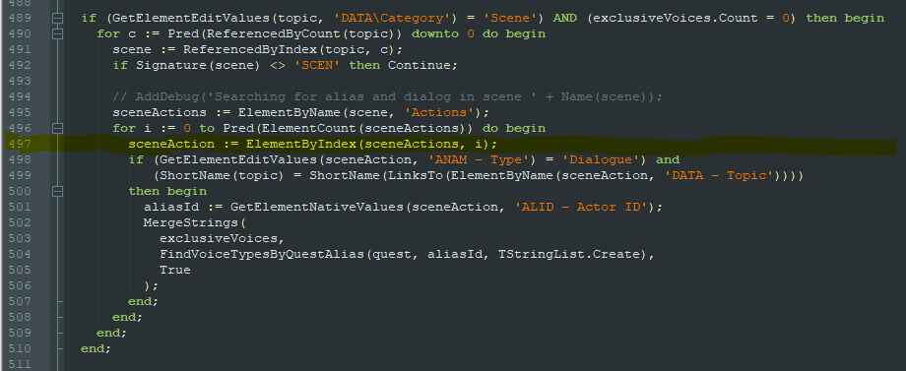Screen dimensions: 906x371
Task: Click 'then begin' on line 500
Action: (x=167, y=191)
